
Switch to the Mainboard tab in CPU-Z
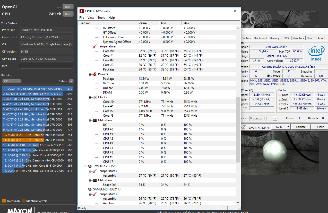(260, 38)
